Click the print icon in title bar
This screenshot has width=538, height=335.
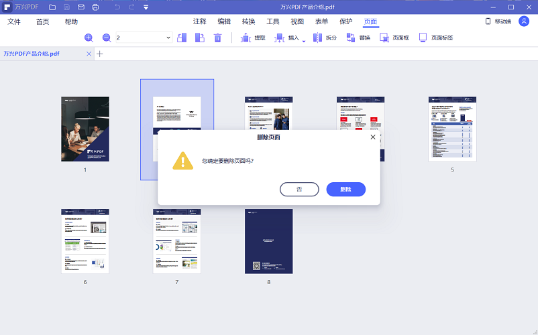coord(95,7)
